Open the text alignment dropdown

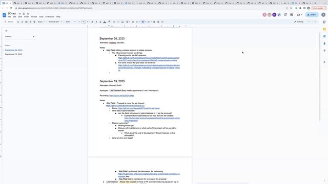tap(128, 21)
